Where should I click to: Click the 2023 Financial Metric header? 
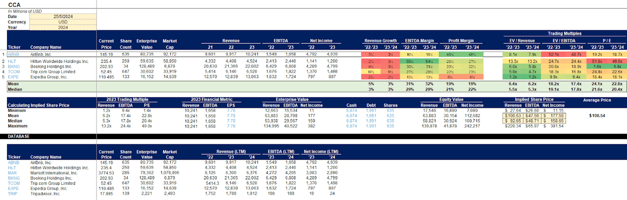pos(210,100)
